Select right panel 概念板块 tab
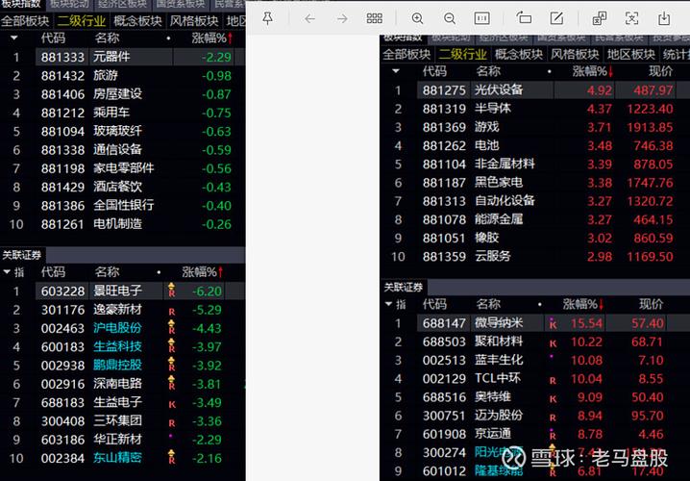Viewport: 690px width, 481px height. tap(519, 55)
